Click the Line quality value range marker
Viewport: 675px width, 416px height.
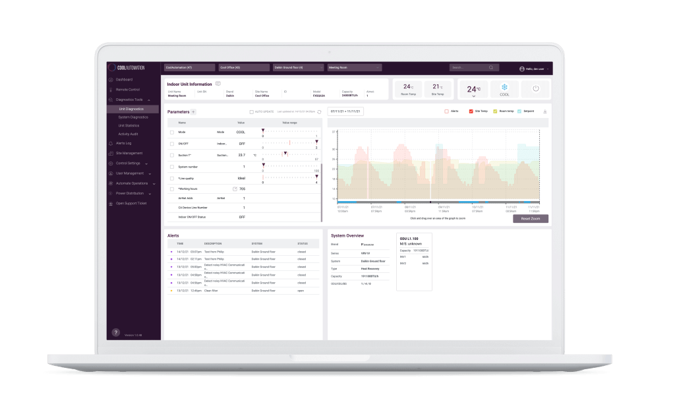tap(317, 177)
